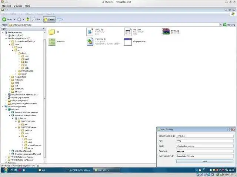Select the config.cfg file icon
Image resolution: width=237 pixels, height=177 pixels.
tap(90, 32)
